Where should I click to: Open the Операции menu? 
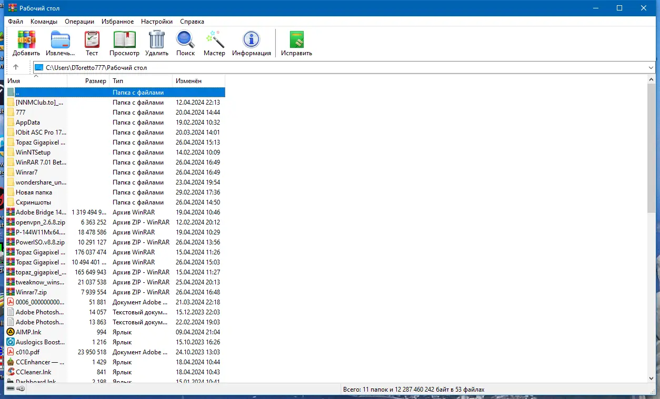tap(79, 22)
